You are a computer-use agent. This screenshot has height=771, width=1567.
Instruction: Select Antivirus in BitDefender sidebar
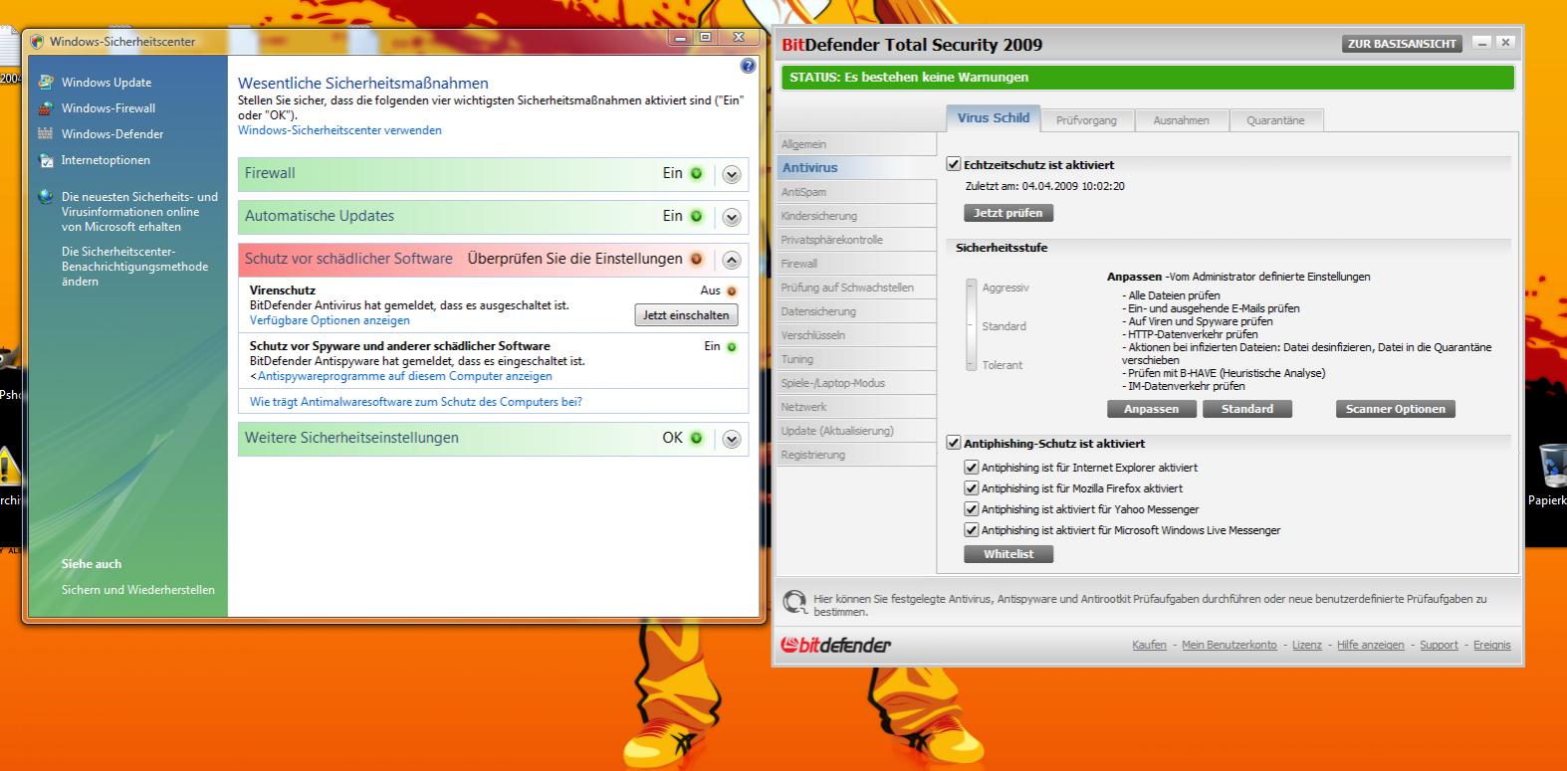coord(856,168)
